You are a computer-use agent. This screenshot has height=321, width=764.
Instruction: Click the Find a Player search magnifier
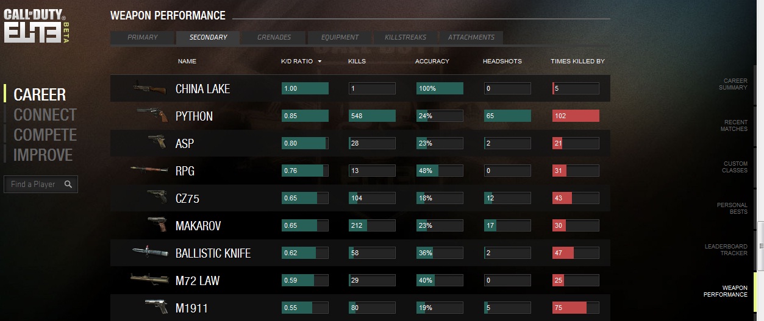tap(68, 184)
